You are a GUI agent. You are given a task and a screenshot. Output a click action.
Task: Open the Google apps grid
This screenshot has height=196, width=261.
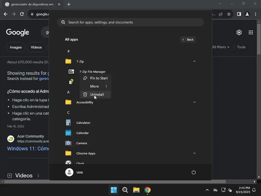pyautogui.click(x=251, y=32)
